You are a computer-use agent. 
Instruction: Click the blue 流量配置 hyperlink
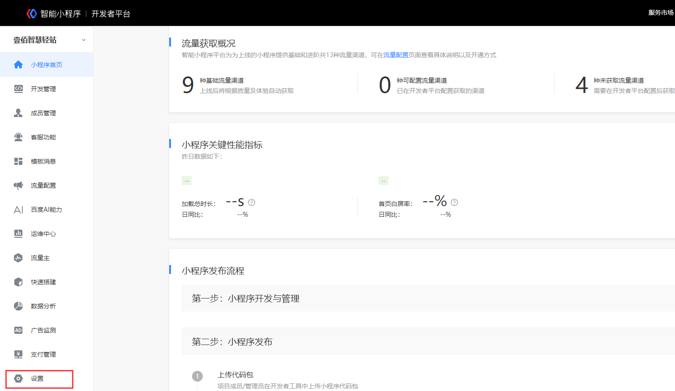396,55
